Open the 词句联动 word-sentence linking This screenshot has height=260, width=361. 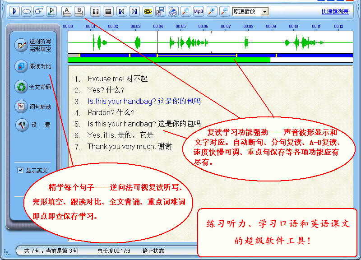[34, 107]
